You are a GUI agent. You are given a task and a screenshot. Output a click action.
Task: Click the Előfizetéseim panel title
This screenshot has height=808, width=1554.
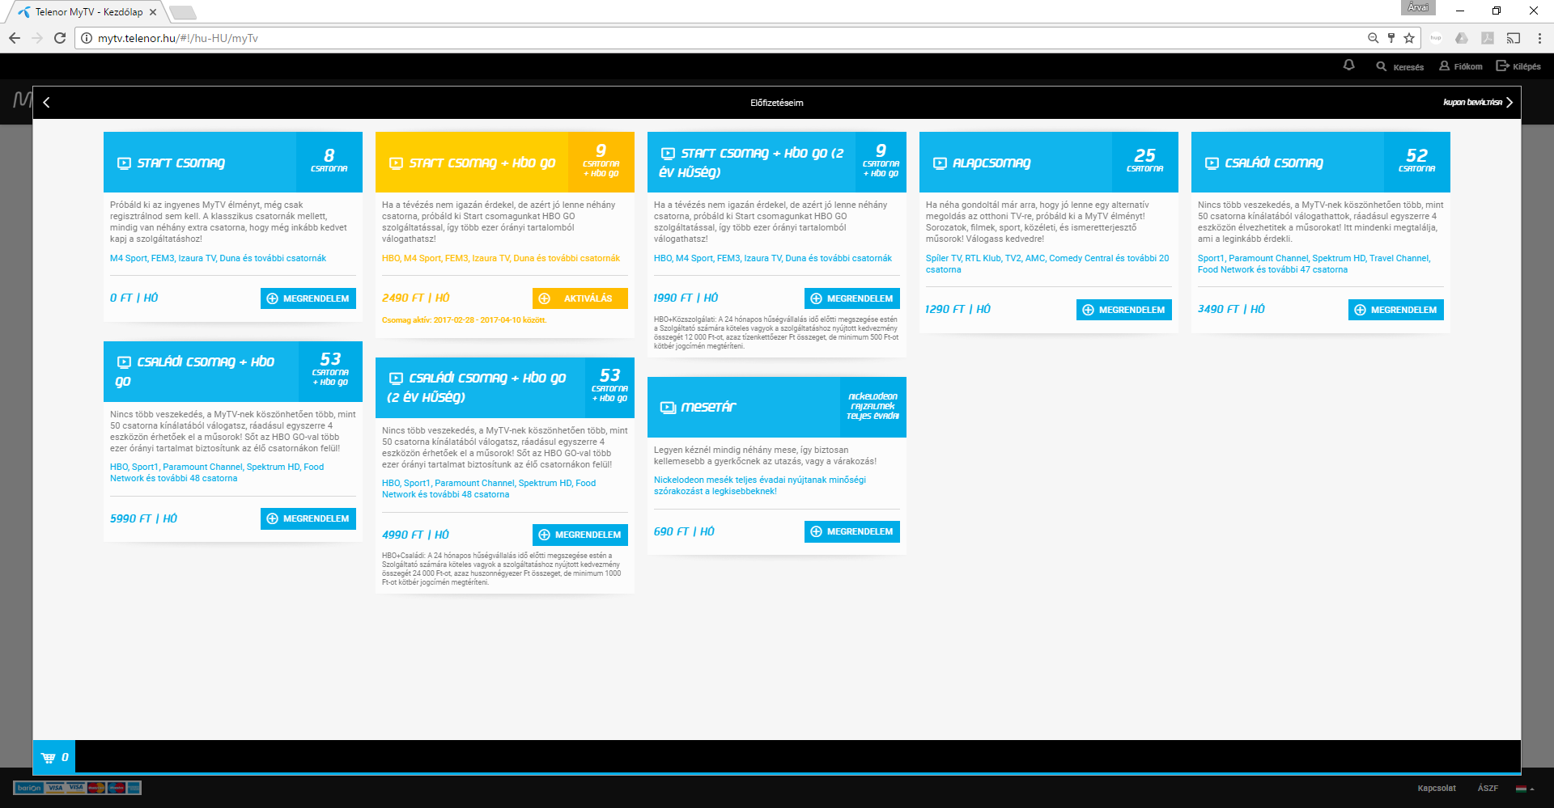point(777,103)
